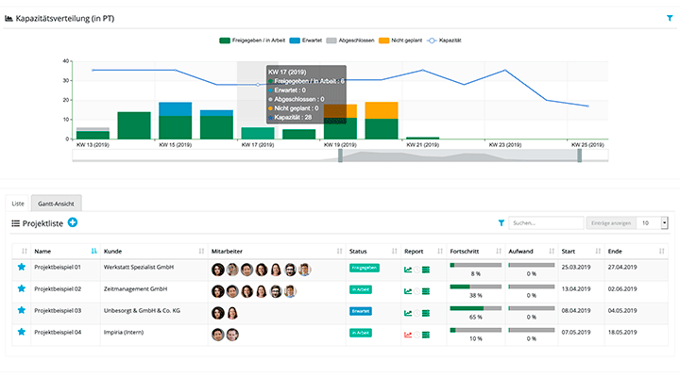Toggle favorite star for Projektbeispiel 03
The height and width of the screenshot is (377, 680).
coord(21,311)
